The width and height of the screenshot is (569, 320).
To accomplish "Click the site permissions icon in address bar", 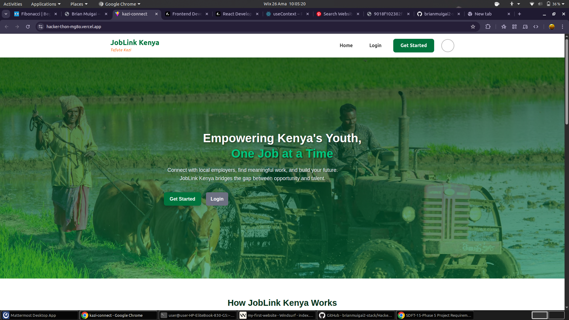I will click(x=40, y=27).
